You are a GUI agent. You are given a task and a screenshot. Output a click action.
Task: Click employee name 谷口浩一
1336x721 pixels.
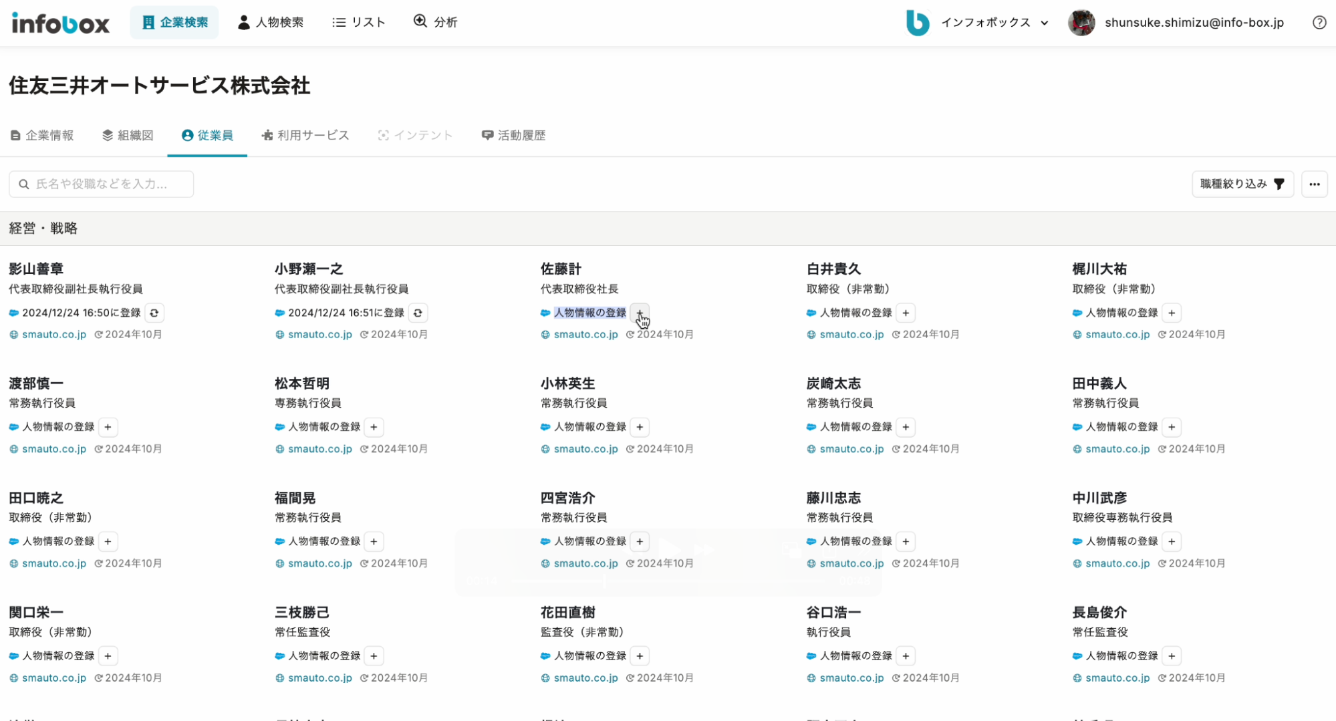[x=833, y=612]
